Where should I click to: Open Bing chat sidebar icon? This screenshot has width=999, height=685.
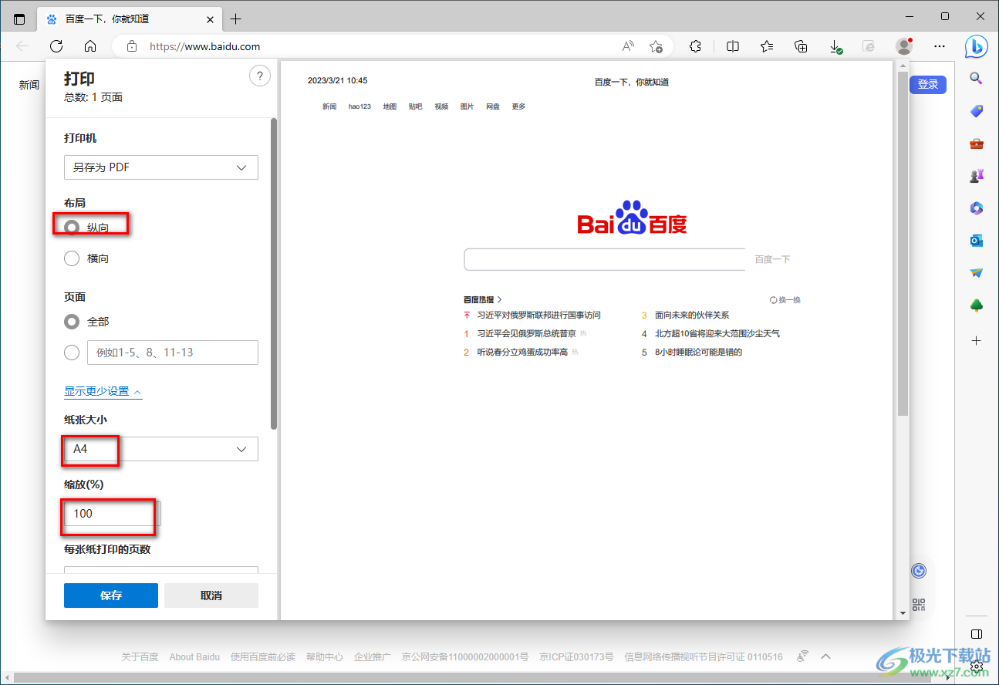[x=977, y=46]
